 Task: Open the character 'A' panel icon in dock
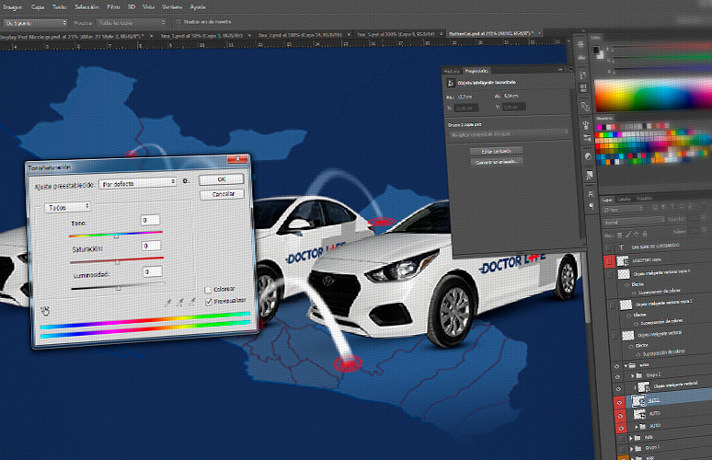591,194
